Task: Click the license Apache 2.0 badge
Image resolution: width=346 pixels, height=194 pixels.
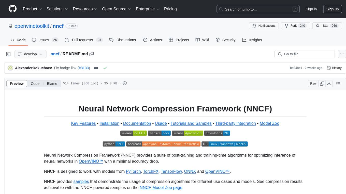Action: click(x=188, y=133)
